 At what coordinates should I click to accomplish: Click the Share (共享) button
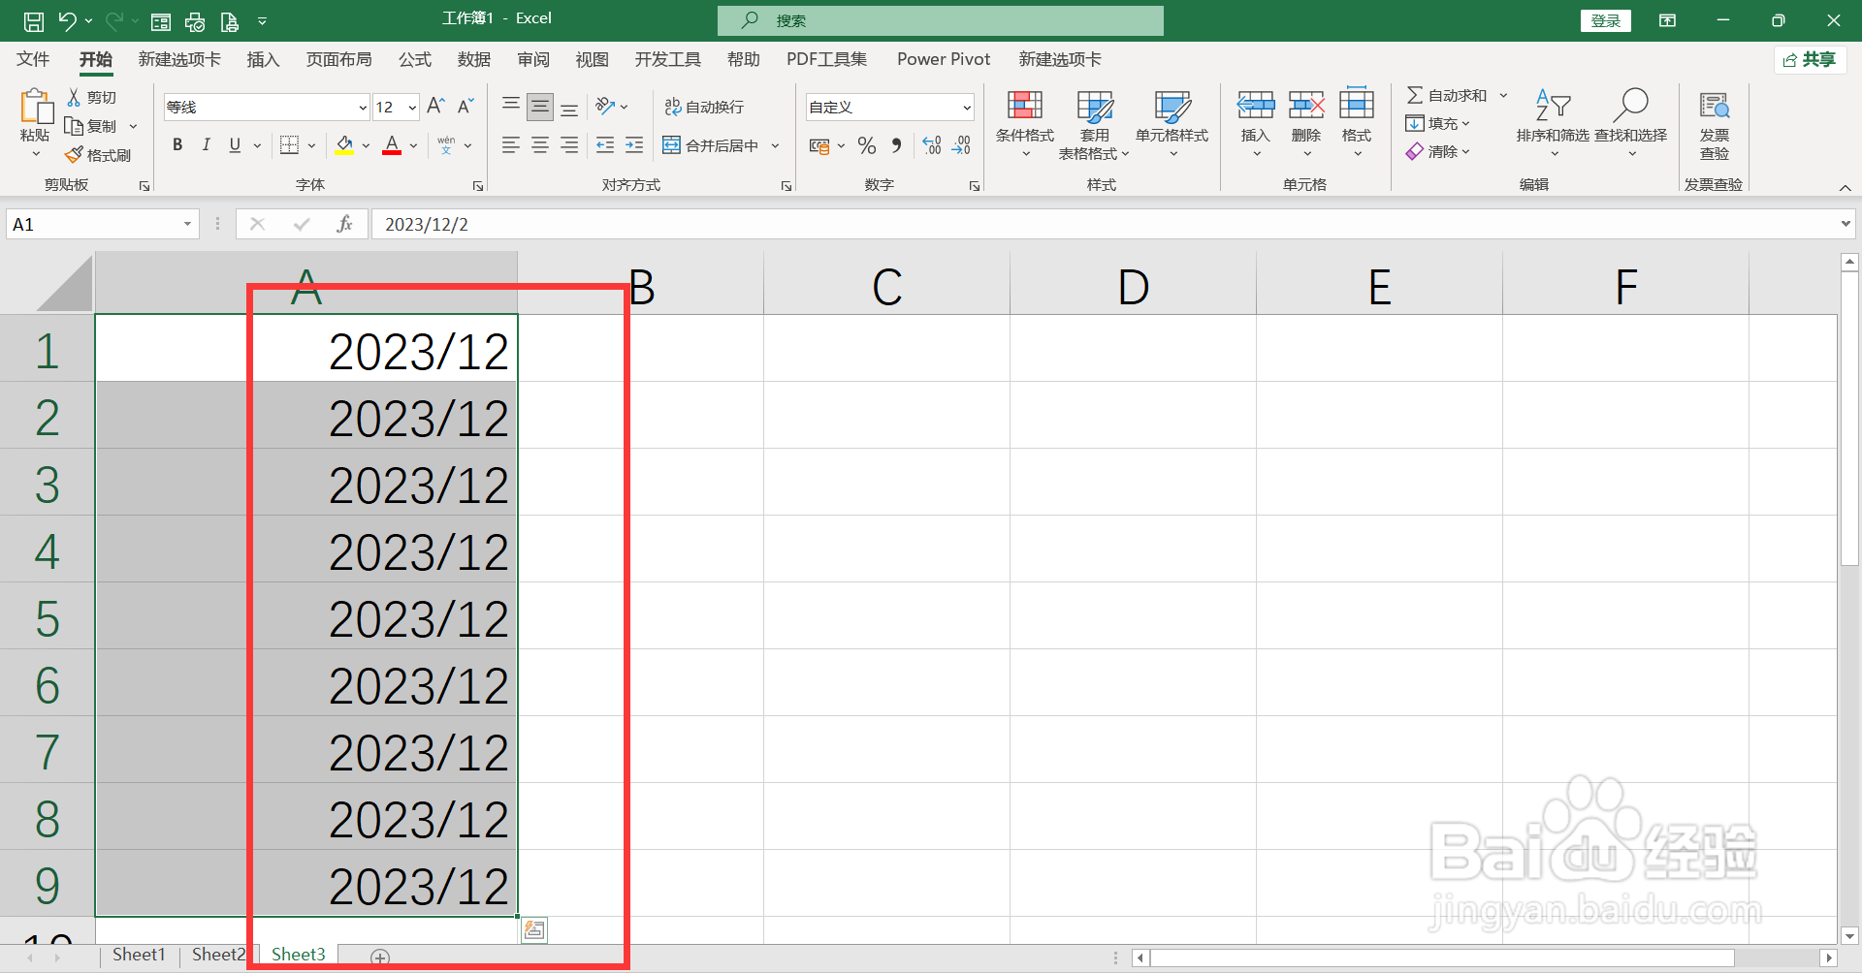(x=1810, y=60)
